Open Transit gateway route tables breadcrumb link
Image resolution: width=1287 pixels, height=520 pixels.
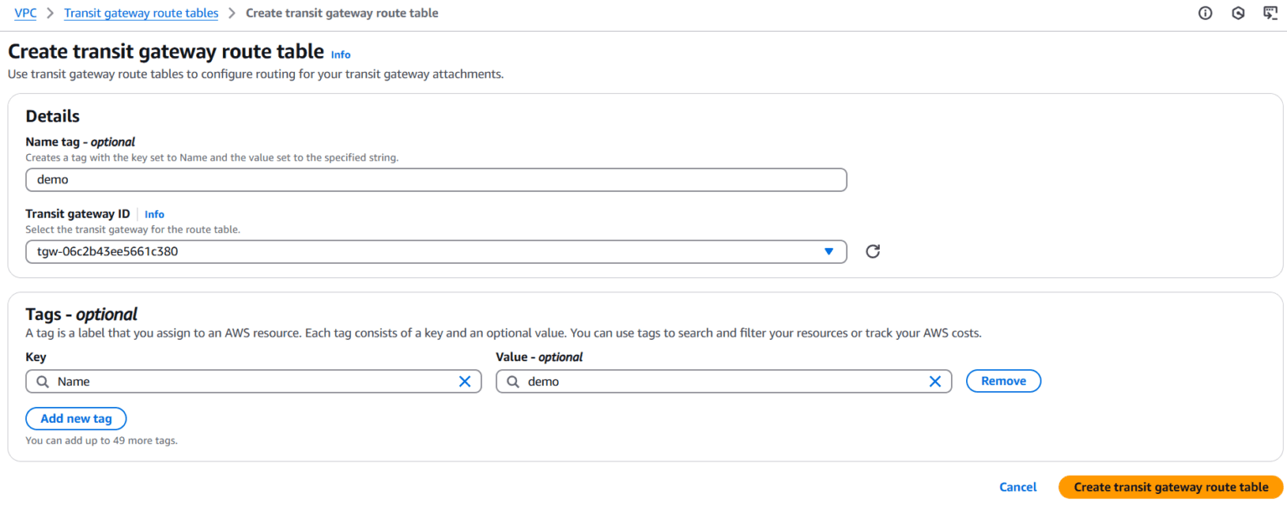coord(141,13)
